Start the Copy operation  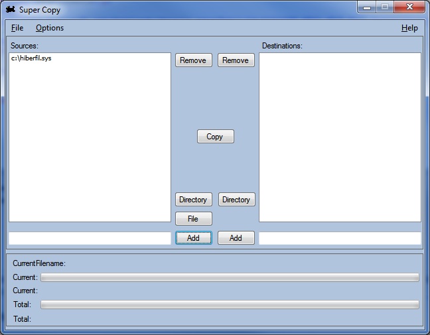tap(216, 137)
